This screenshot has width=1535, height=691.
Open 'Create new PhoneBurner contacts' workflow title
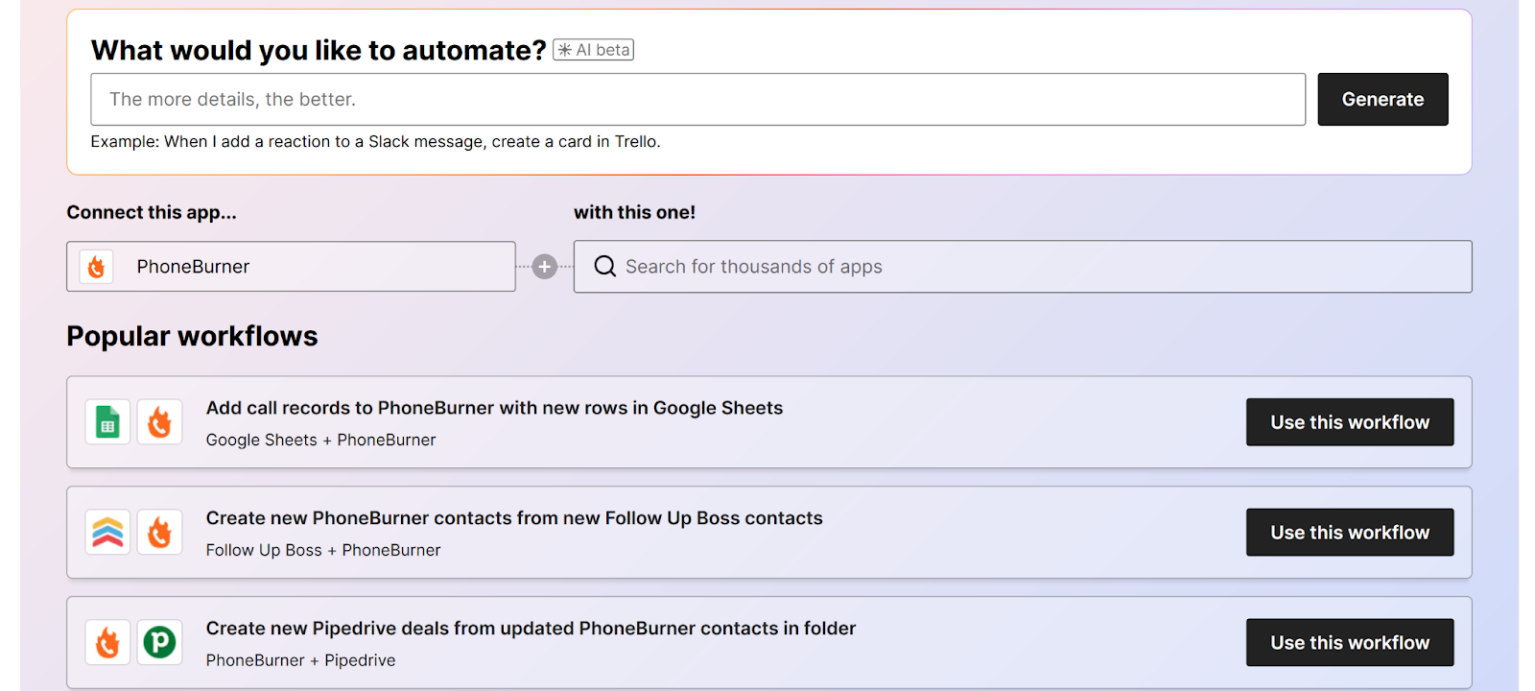tap(514, 518)
